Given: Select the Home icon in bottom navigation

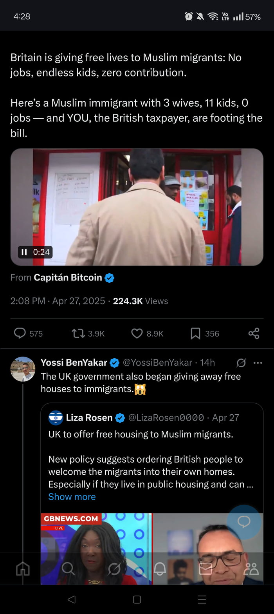Looking at the screenshot, I should pos(23,568).
